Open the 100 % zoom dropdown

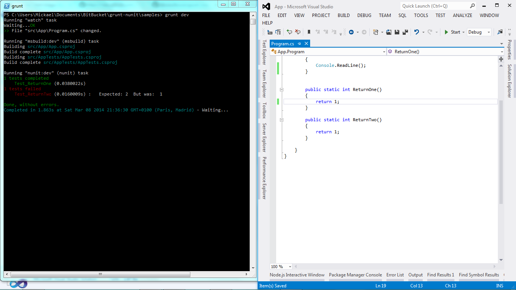tap(290, 267)
